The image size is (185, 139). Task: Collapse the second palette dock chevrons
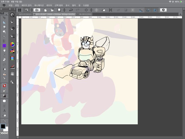[x=10, y=9]
